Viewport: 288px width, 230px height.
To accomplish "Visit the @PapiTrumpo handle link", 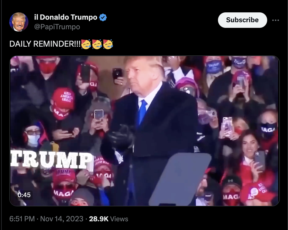I will click(57, 27).
